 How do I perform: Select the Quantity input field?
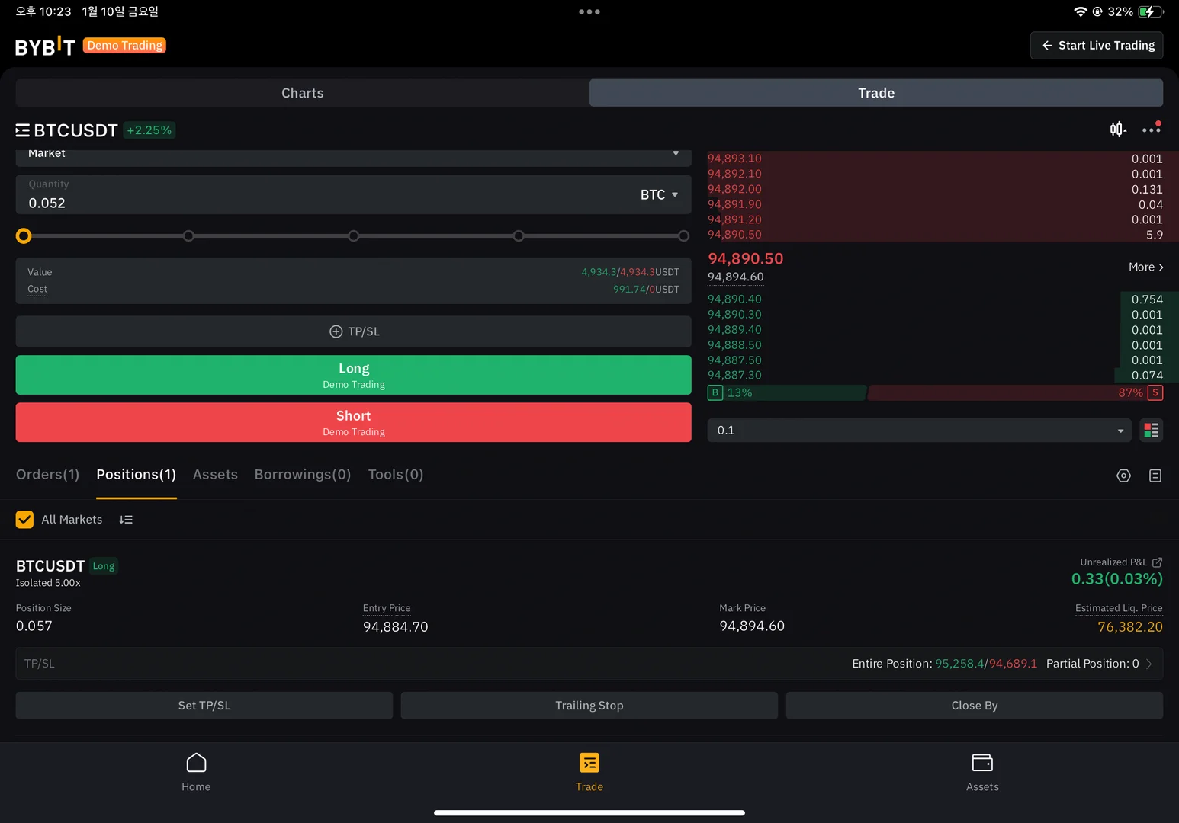tap(320, 195)
